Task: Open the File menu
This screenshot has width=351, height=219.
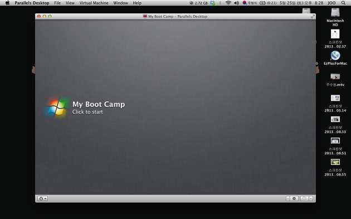Action: coord(57,3)
